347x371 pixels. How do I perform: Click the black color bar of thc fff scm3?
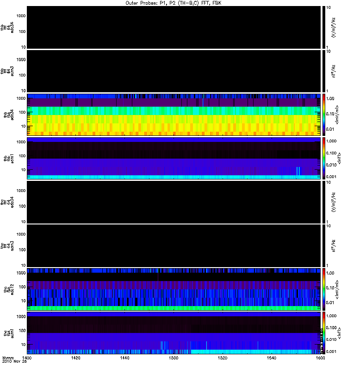coord(324,246)
